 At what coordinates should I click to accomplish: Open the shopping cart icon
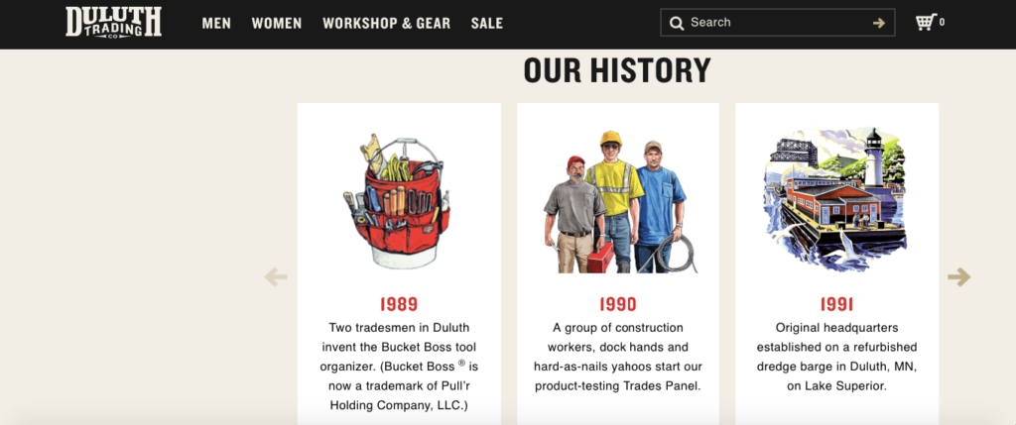pyautogui.click(x=926, y=22)
